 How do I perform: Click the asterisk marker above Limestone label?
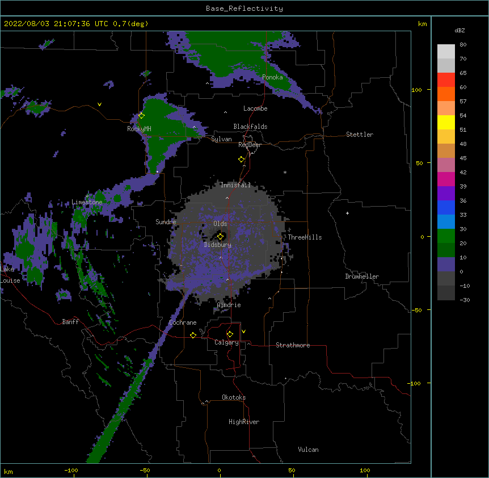click(x=87, y=196)
